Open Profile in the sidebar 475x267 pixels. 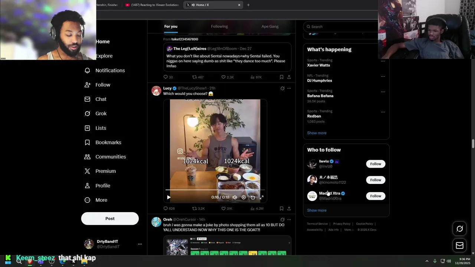[x=98, y=186]
